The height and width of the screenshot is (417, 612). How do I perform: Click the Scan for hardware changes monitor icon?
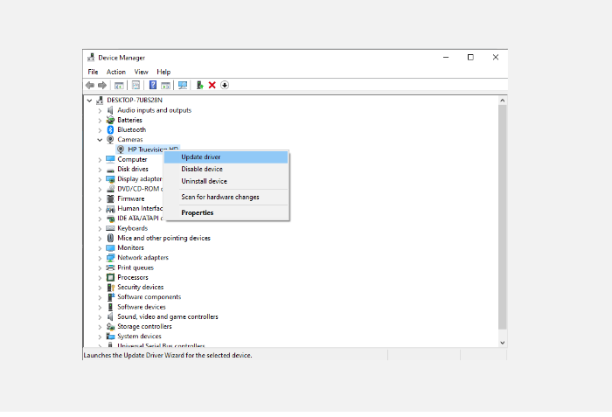coord(183,85)
